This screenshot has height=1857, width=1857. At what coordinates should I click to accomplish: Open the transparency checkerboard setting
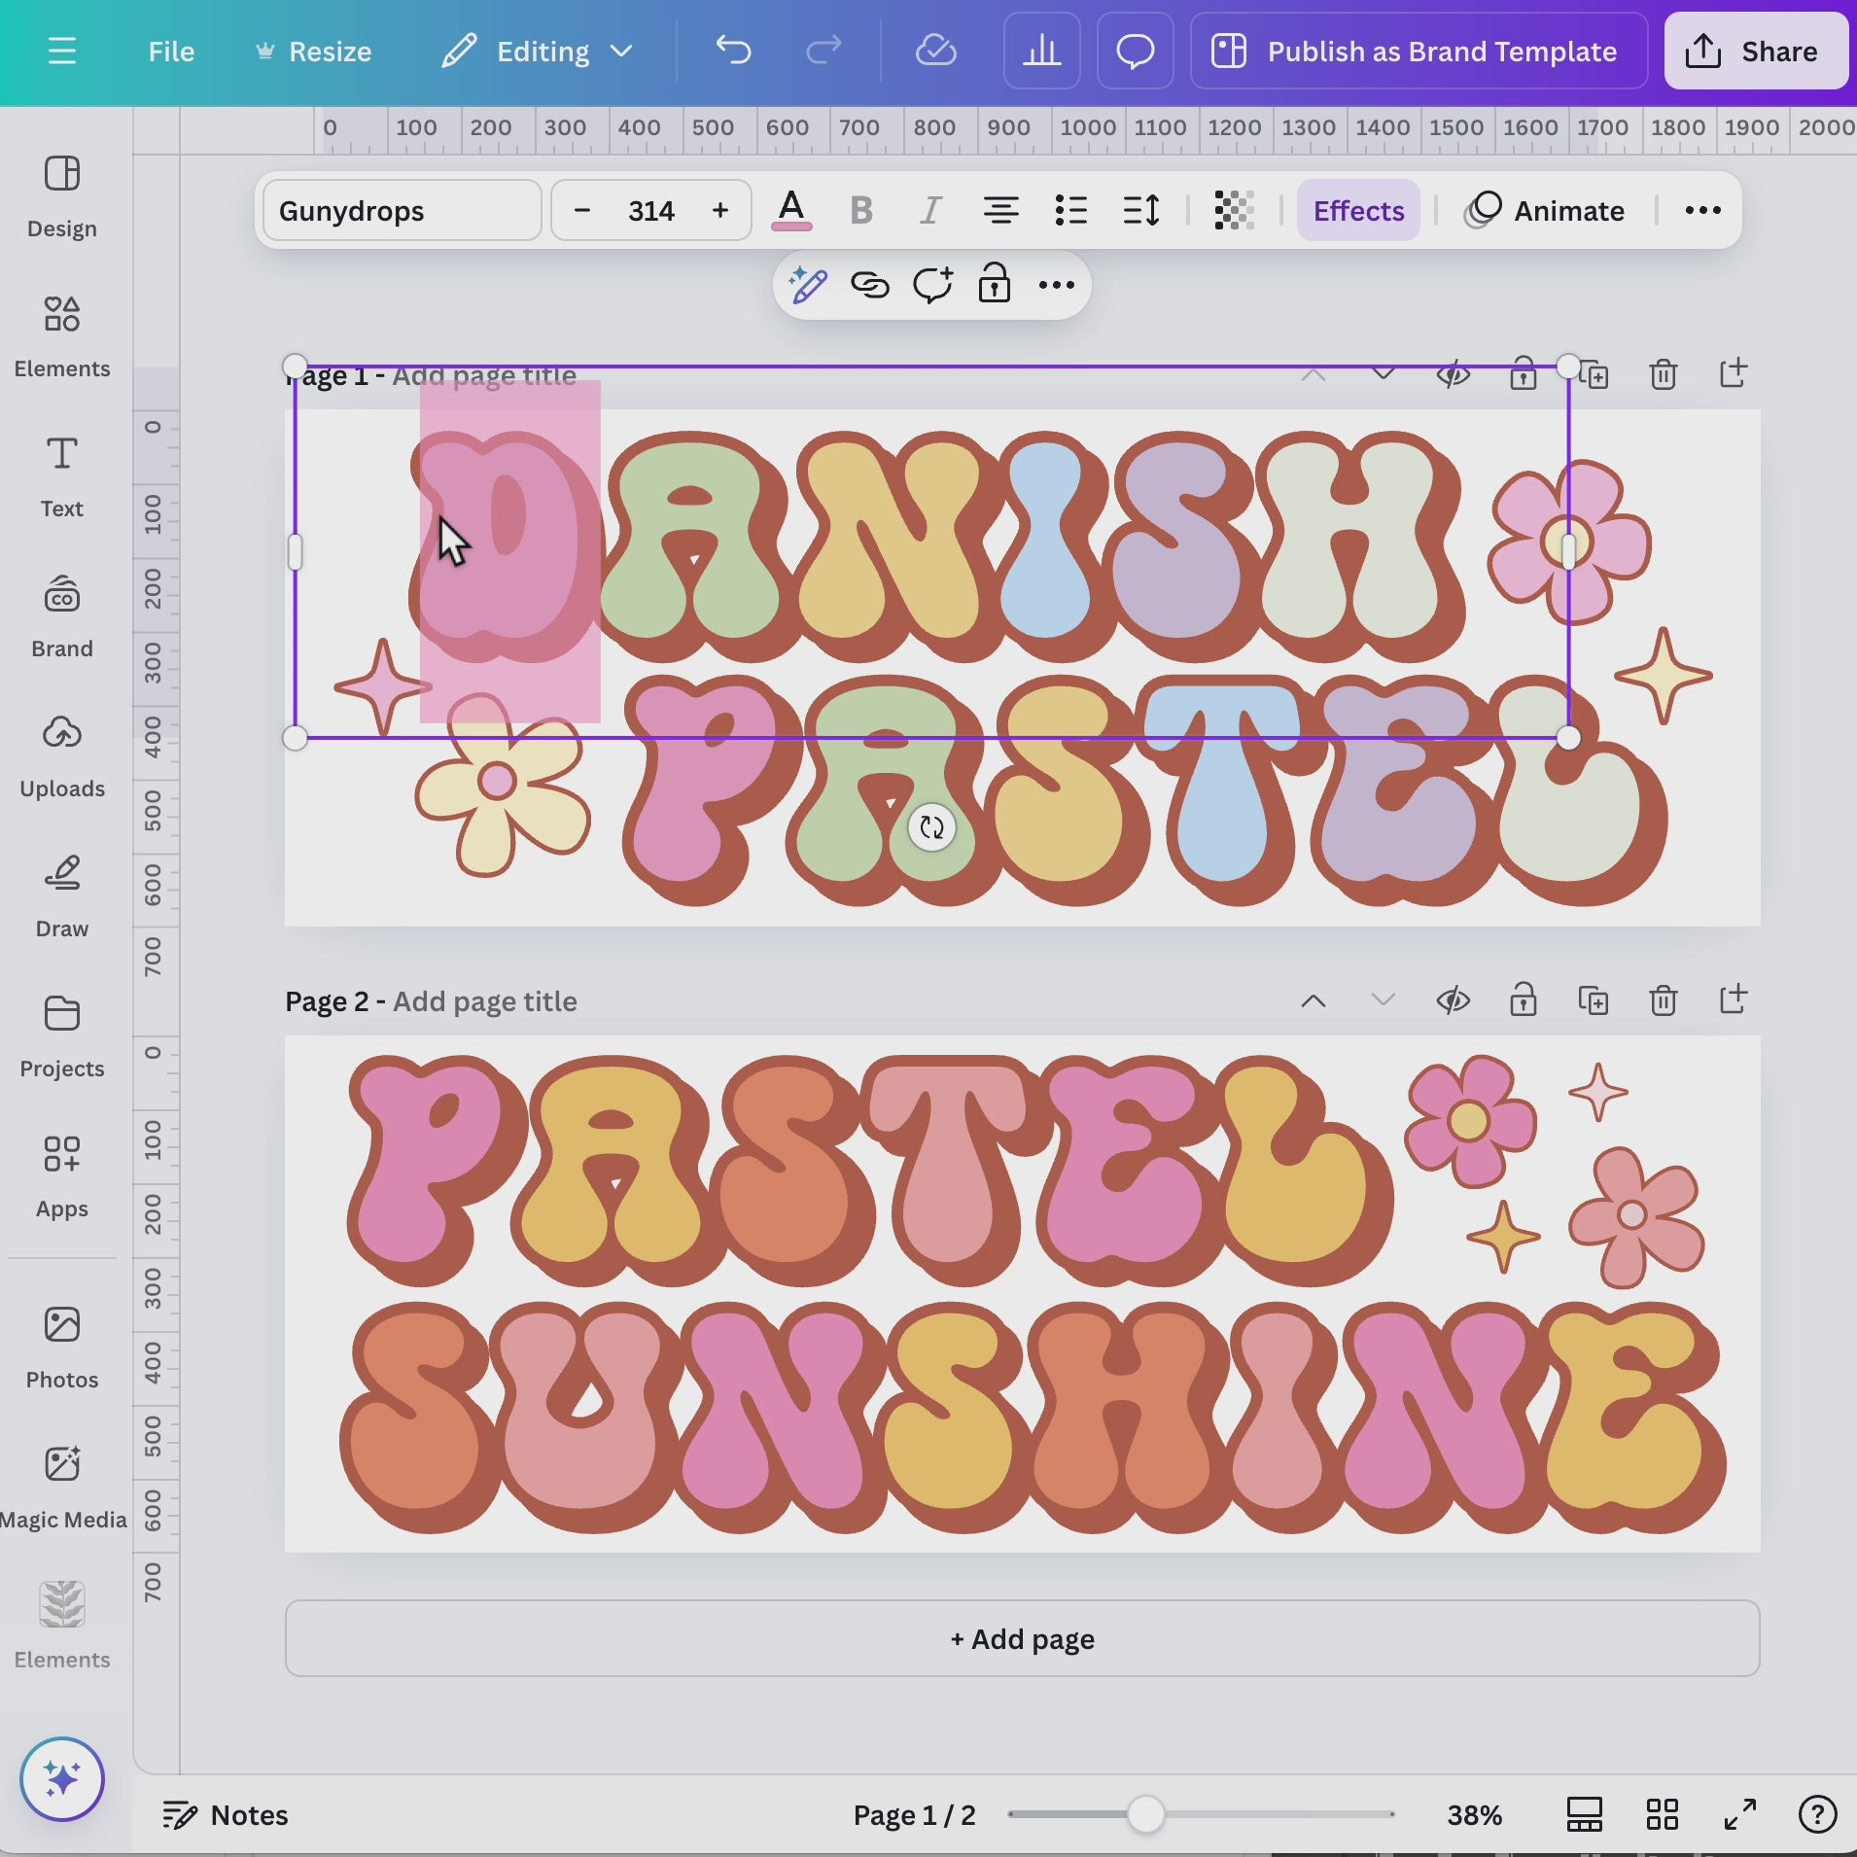click(1233, 211)
